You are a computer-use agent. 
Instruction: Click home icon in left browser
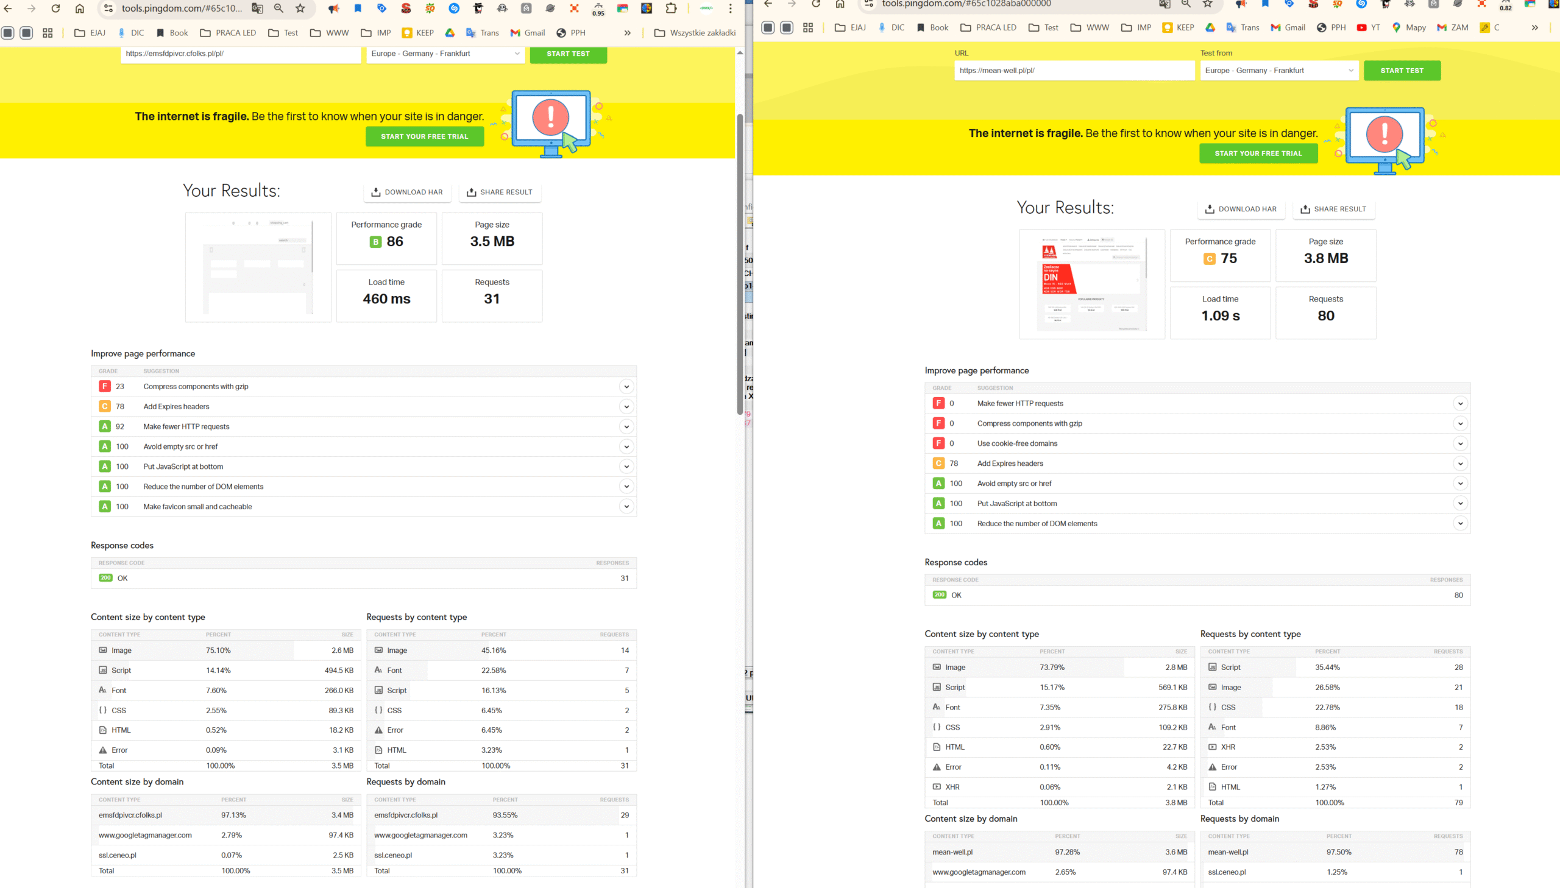(x=79, y=9)
